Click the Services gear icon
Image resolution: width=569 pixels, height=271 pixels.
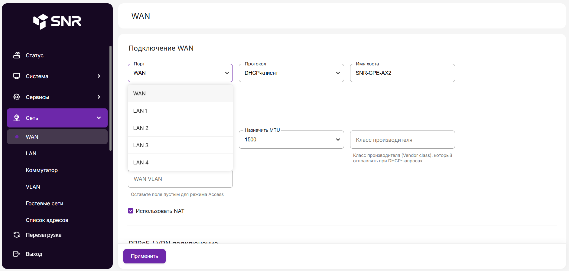click(17, 97)
